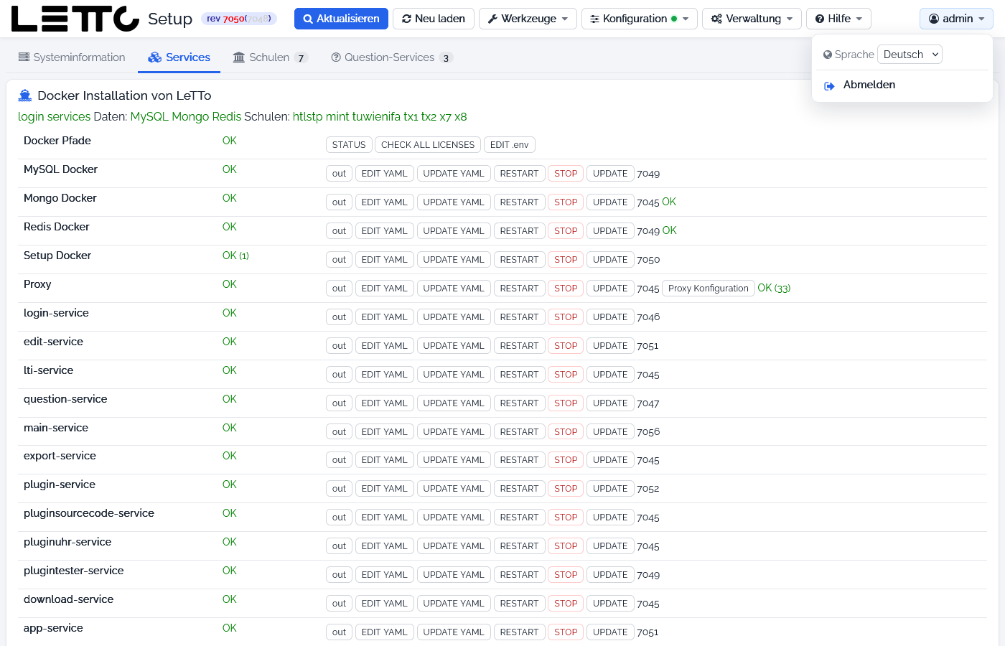Show out log for MySQL Docker
Image resolution: width=1005 pixels, height=646 pixels.
click(340, 174)
